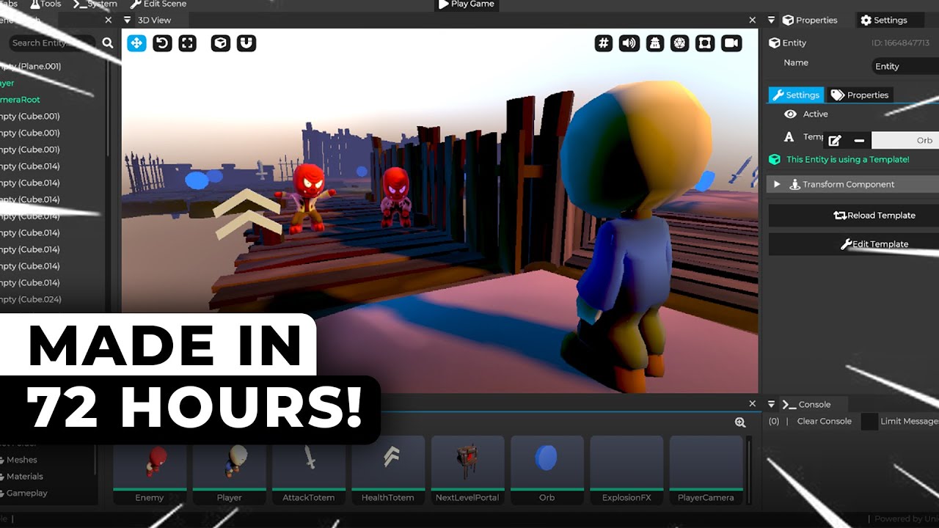Select the PlayerCamera asset thumbnail
Screen dimensions: 939x528
click(x=706, y=470)
